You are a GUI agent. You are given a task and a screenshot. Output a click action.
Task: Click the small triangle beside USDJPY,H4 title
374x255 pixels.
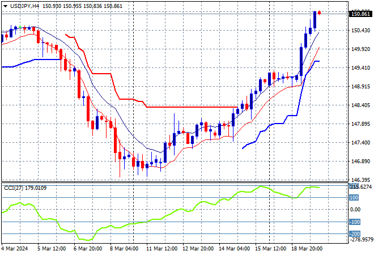pos(3,5)
